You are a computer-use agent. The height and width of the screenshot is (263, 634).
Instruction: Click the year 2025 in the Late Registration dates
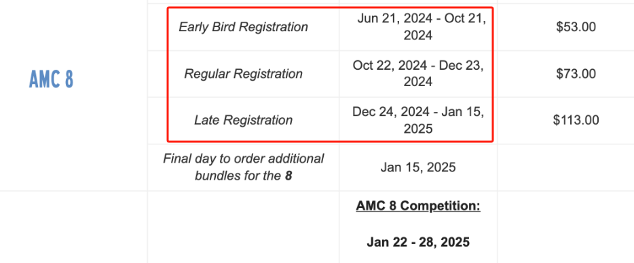tap(418, 129)
